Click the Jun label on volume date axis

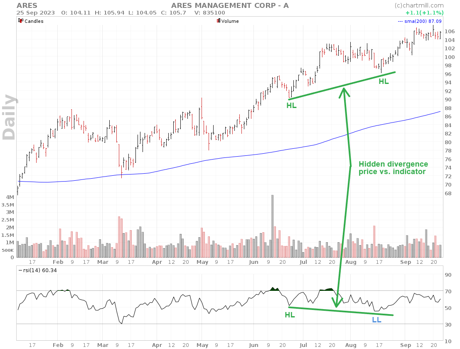click(x=253, y=262)
